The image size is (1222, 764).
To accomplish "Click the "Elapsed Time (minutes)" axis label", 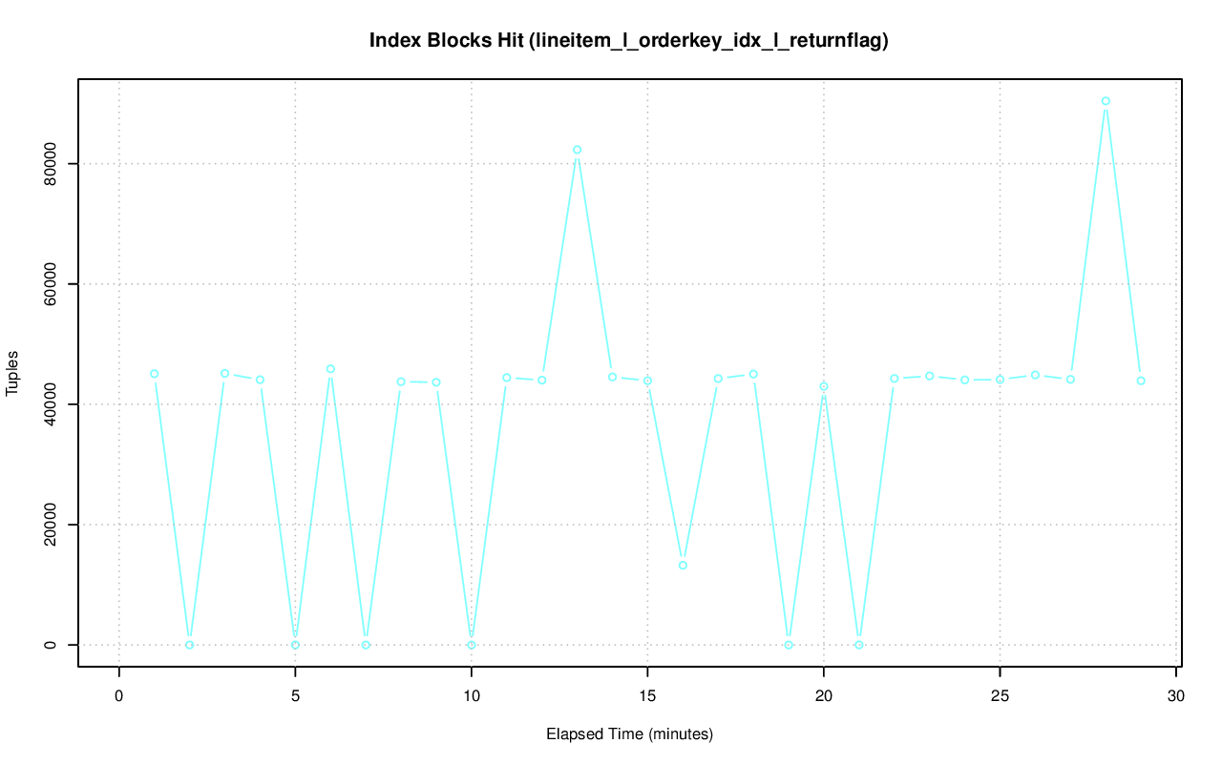I will (629, 734).
